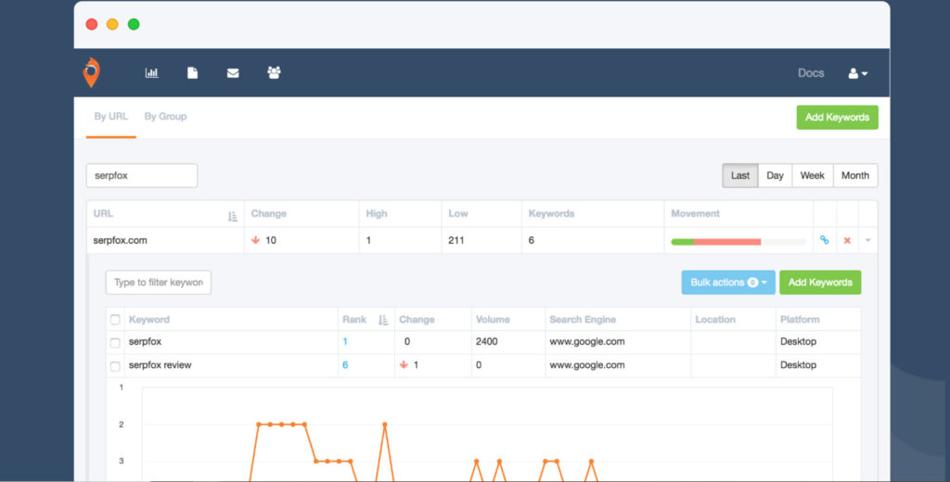Viewport: 950px width, 482px height.
Task: Check the 'serpfox review' keyword checkbox
Action: click(116, 366)
